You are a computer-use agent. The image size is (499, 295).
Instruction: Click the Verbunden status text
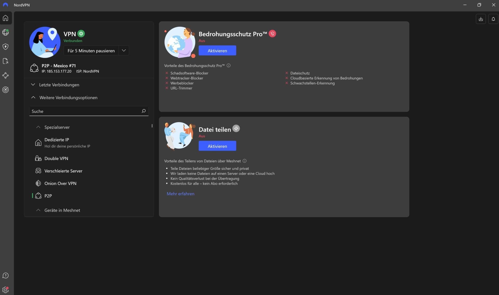[73, 41]
